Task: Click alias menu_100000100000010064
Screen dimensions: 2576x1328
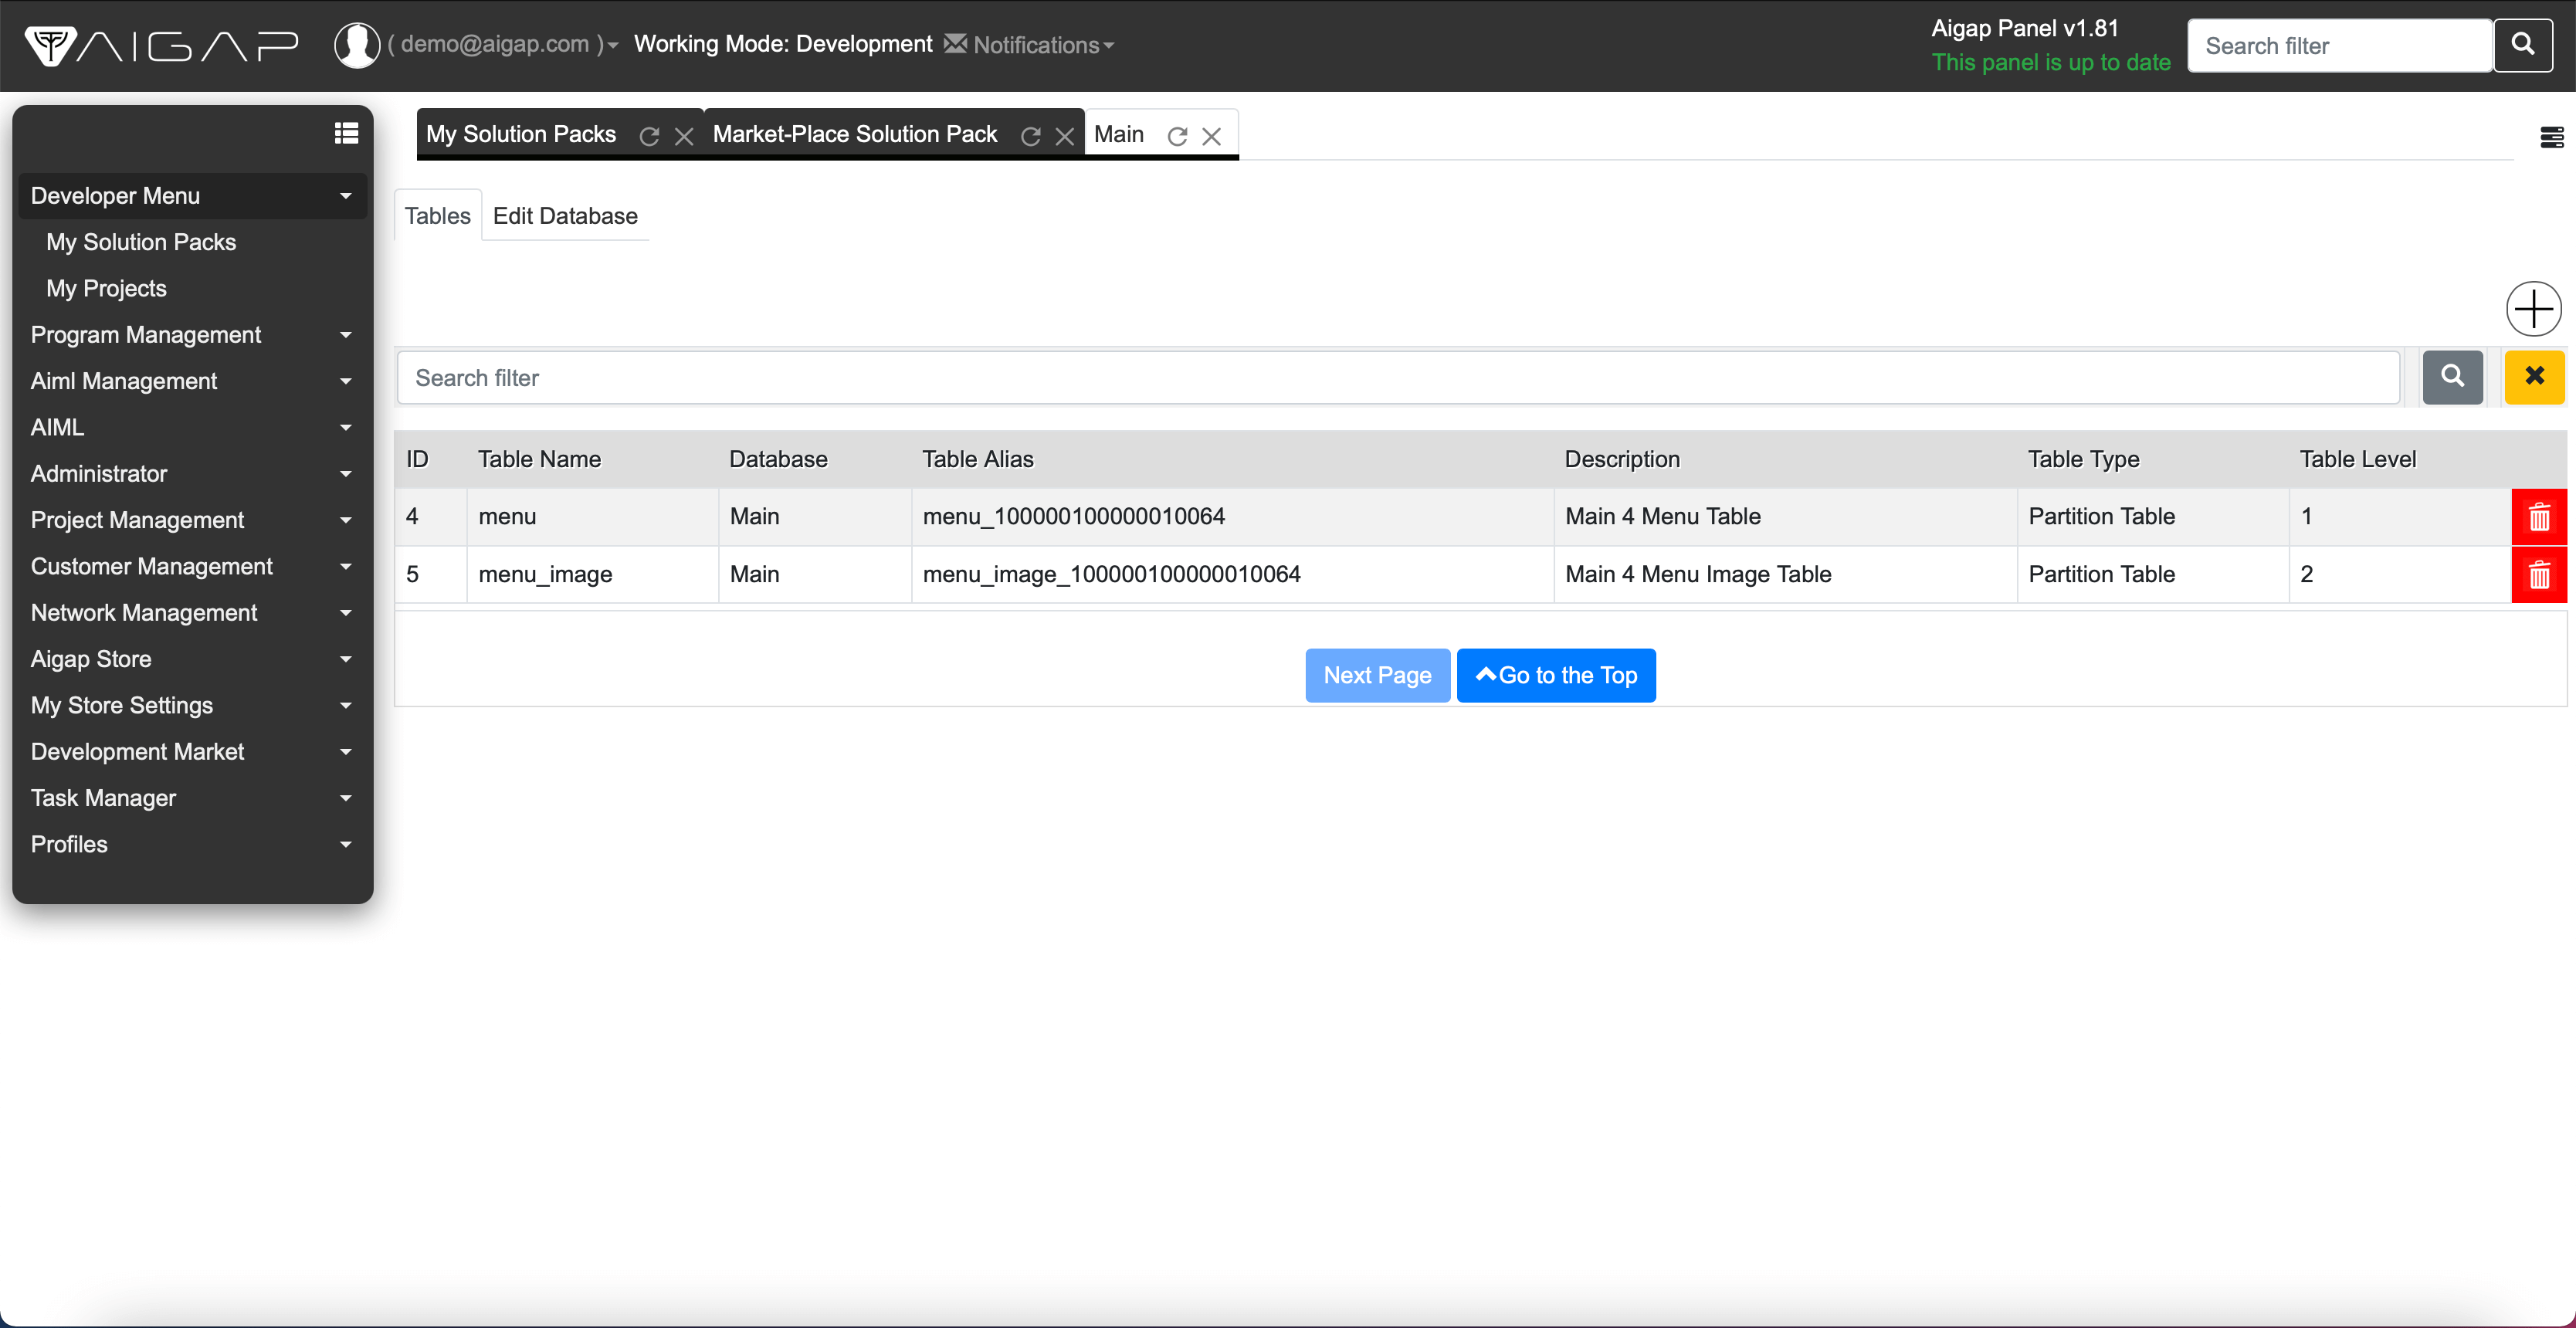Action: (x=1073, y=516)
